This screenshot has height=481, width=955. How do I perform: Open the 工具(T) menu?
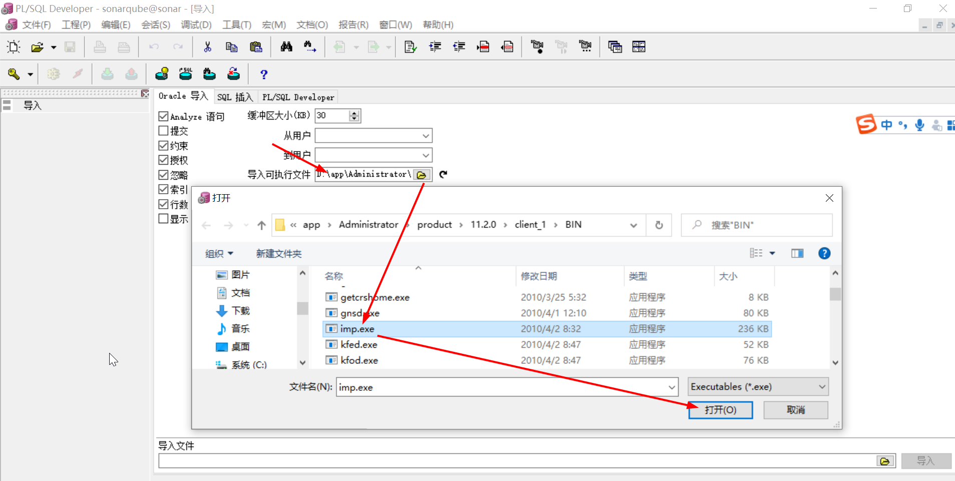[237, 25]
